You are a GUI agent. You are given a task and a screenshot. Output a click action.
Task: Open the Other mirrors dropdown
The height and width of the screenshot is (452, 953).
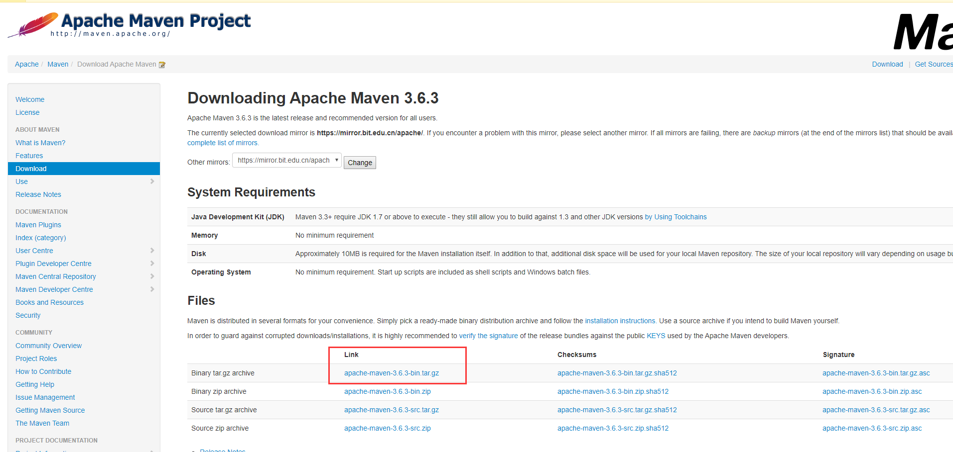pos(287,160)
